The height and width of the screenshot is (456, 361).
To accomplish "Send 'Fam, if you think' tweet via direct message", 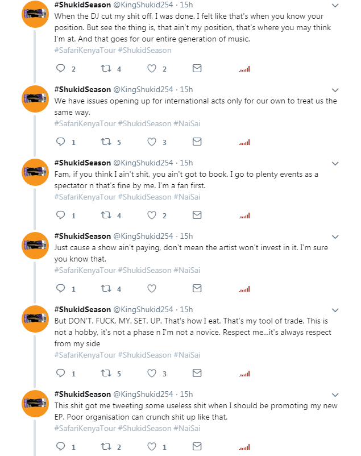I will pyautogui.click(x=197, y=215).
